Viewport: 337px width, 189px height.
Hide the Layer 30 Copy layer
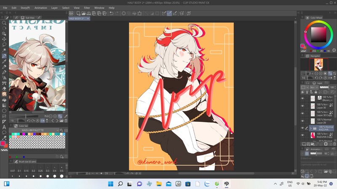tap(302, 113)
